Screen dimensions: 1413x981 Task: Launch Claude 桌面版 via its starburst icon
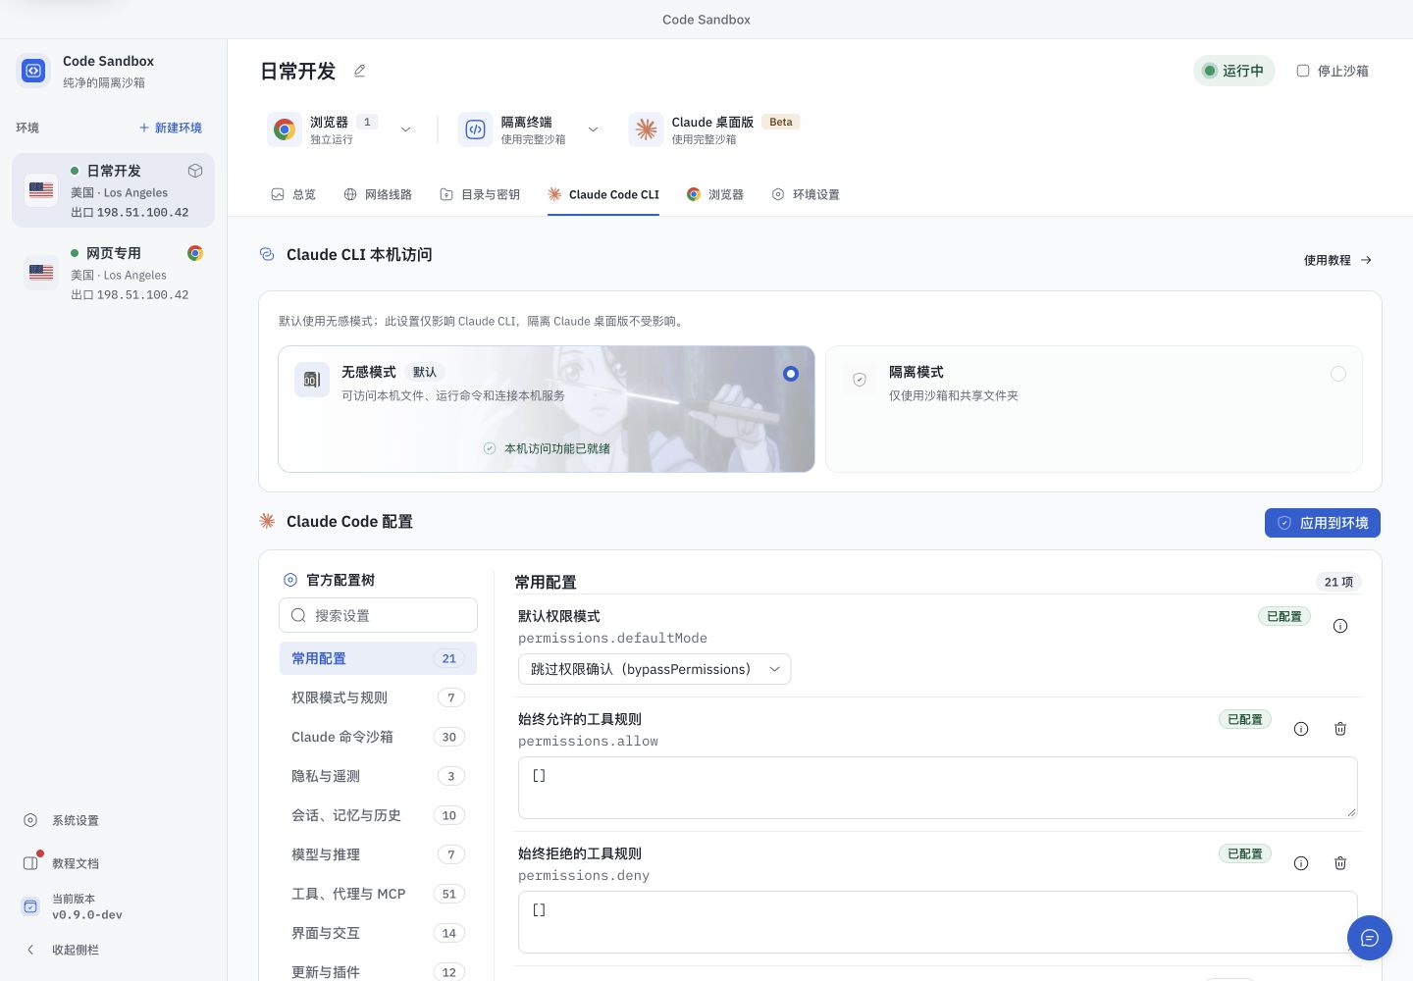click(646, 129)
